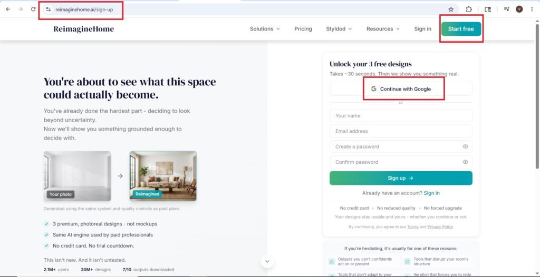Bookmark this page with the star icon
Viewport: 540px width, 277px height.
pyautogui.click(x=451, y=9)
